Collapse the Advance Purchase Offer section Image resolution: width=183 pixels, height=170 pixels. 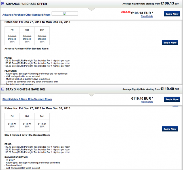point(3,4)
